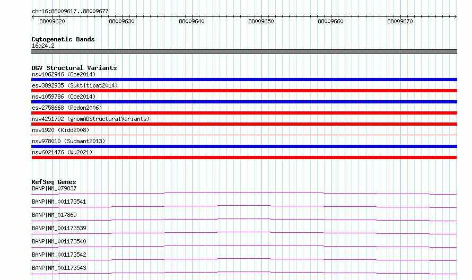
Task: Open transcript BANP|NM_001173543 label
Action: pos(59,268)
